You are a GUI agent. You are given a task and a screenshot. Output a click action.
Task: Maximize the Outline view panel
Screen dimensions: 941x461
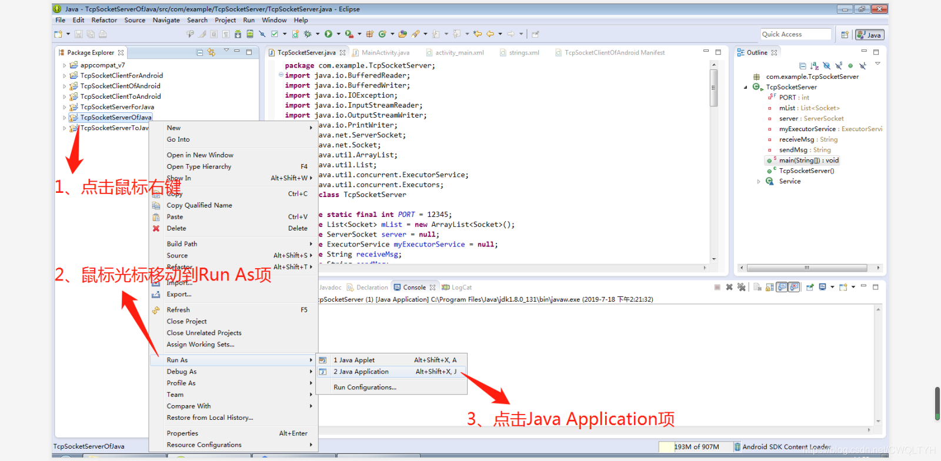coord(876,52)
